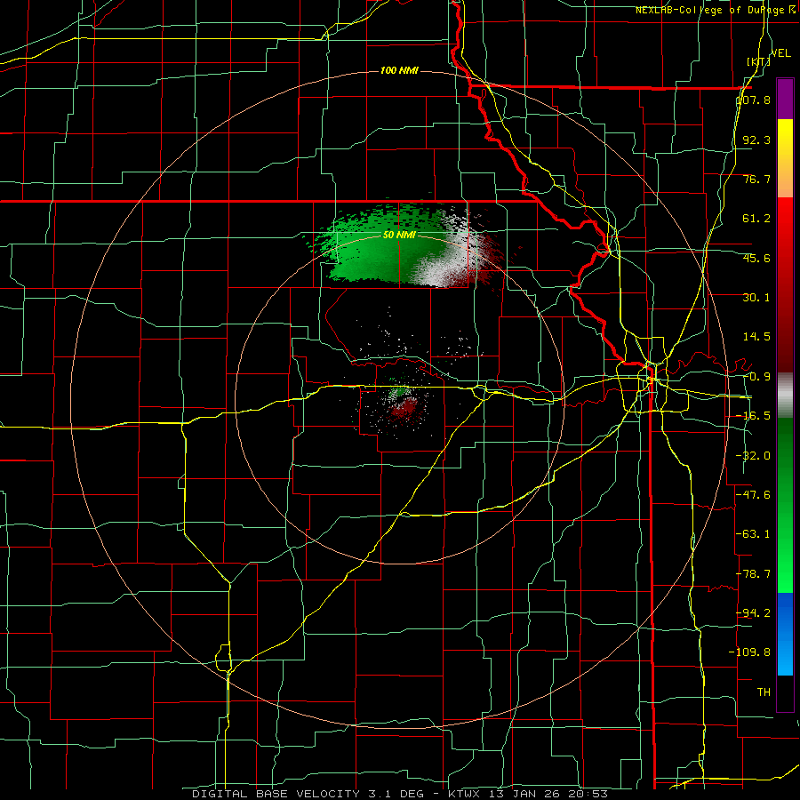Viewport: 800px width, 800px height.
Task: Select the -16.5 scale value
Action: pos(753,416)
